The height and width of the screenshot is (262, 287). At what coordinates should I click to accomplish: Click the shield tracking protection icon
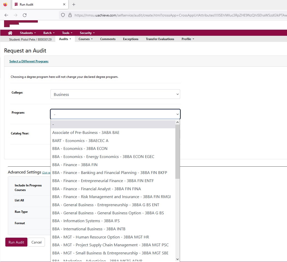63,15
